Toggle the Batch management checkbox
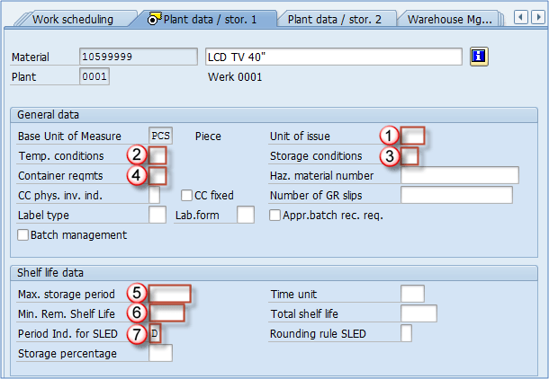Image resolution: width=549 pixels, height=379 pixels. [23, 235]
